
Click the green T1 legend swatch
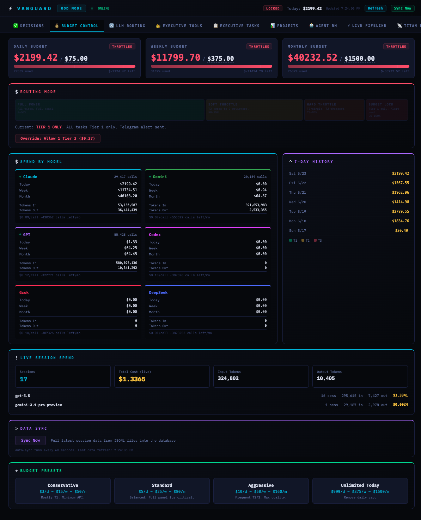(x=291, y=240)
